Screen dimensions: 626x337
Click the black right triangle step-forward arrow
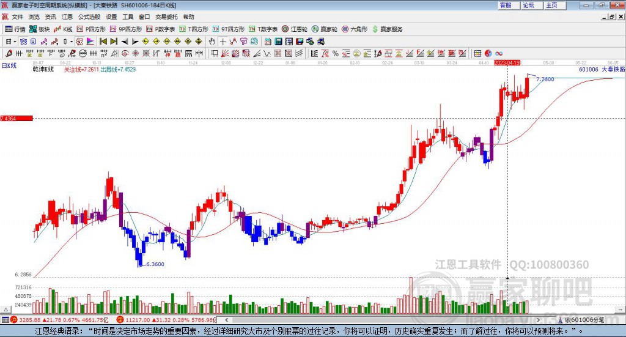coord(135,42)
